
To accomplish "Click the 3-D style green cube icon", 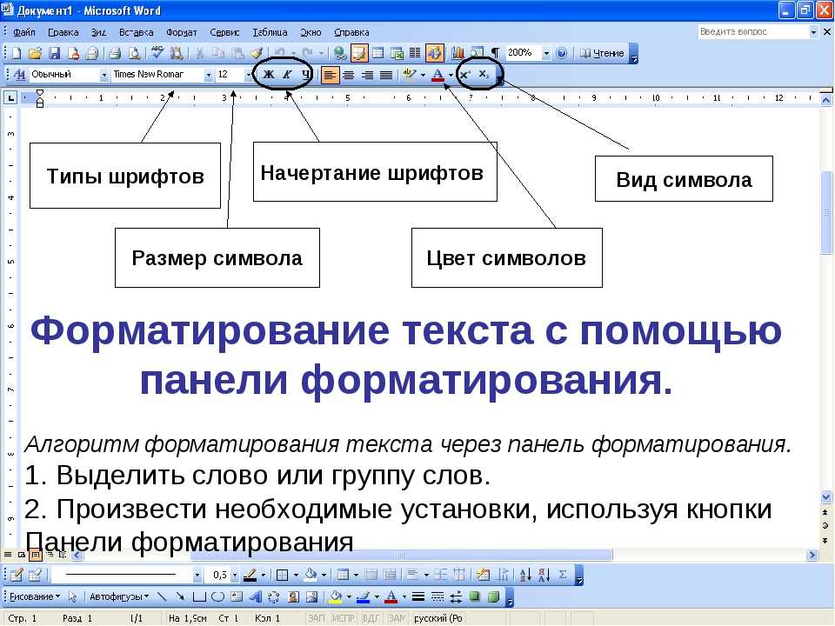I will coord(494,596).
